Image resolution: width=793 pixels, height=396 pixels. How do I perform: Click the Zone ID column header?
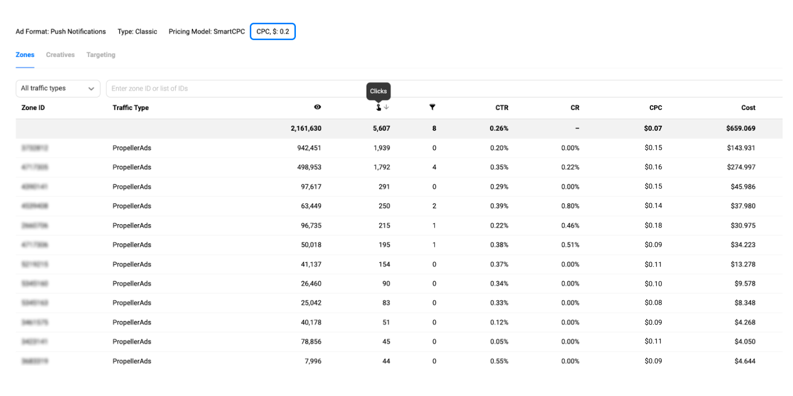coord(33,108)
